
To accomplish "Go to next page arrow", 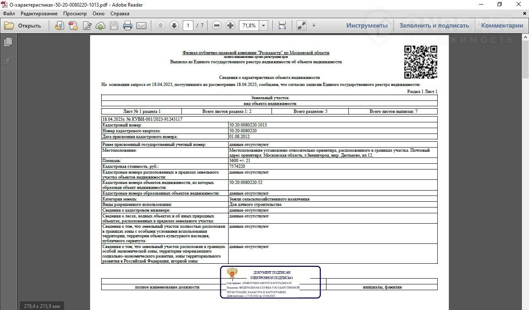I will click(174, 26).
